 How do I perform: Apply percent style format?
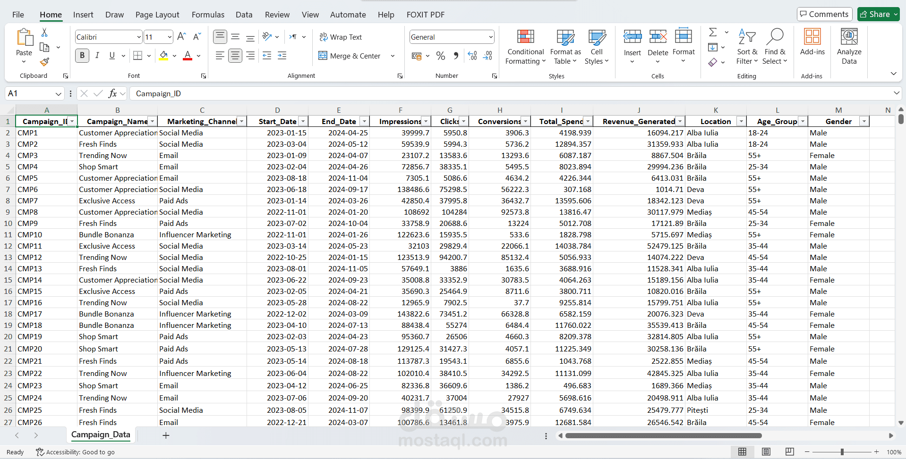click(441, 56)
